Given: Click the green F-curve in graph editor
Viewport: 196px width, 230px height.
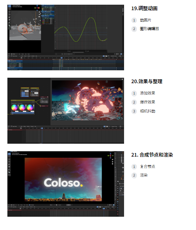Looking at the screenshot, I should click(81, 30).
